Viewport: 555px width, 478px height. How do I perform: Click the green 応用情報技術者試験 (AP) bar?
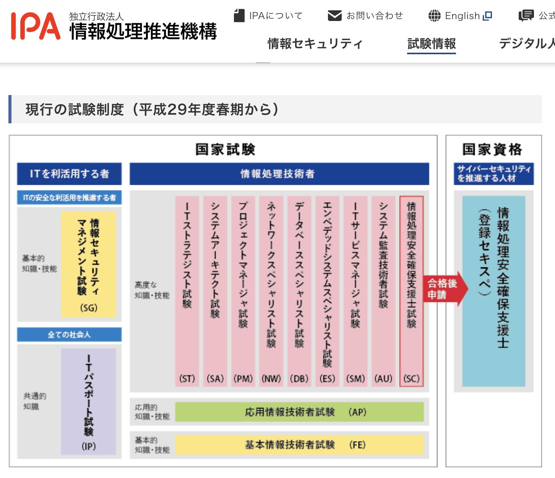pyautogui.click(x=300, y=412)
